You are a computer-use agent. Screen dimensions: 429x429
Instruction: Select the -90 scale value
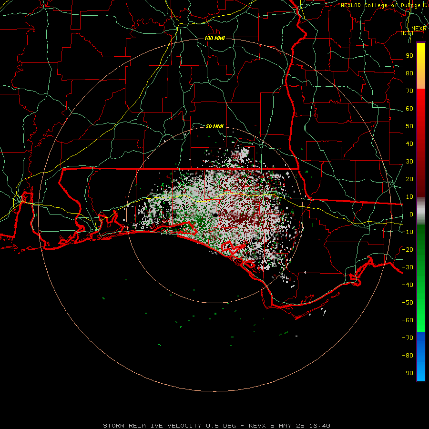[x=408, y=373]
